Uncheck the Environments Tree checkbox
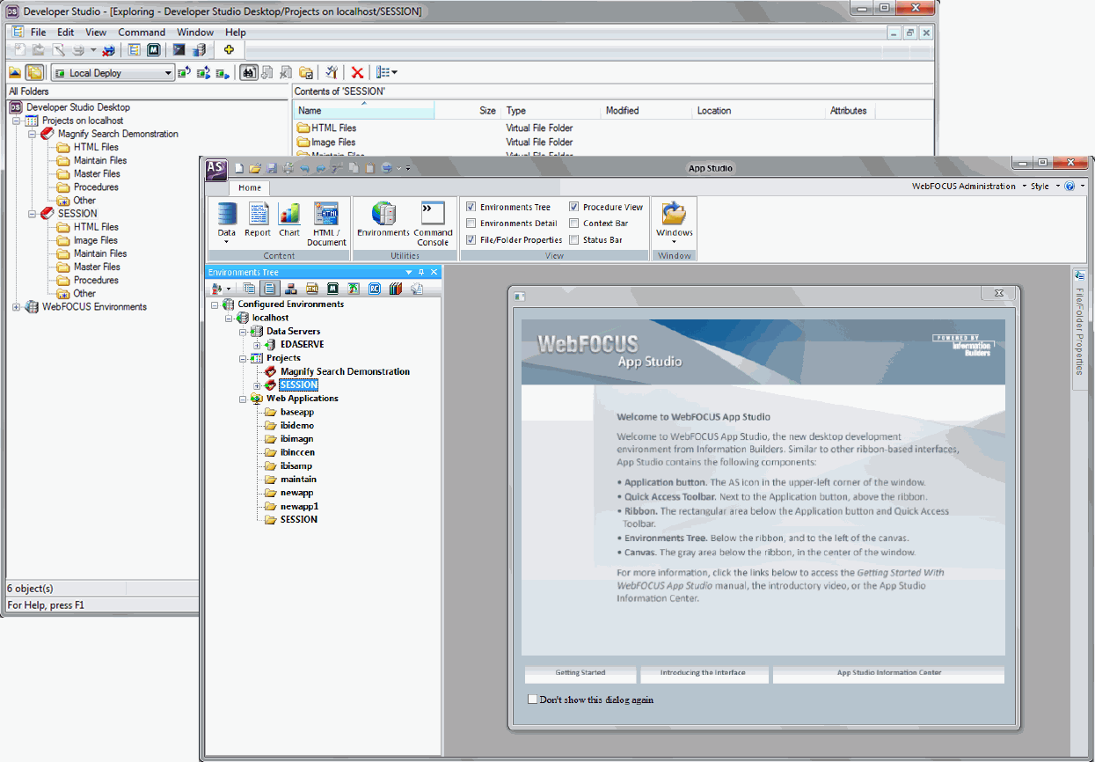Screen dimensions: 1095x762 tap(471, 208)
